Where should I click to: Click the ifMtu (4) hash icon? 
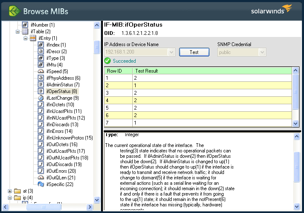point(41,64)
